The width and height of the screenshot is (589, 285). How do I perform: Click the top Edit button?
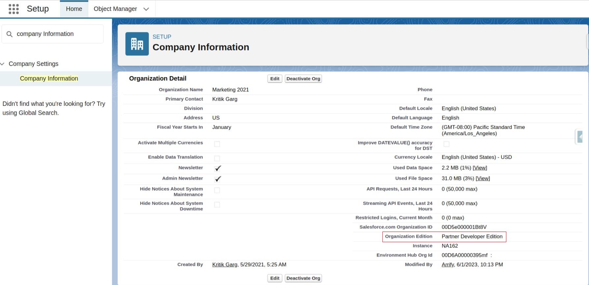275,79
